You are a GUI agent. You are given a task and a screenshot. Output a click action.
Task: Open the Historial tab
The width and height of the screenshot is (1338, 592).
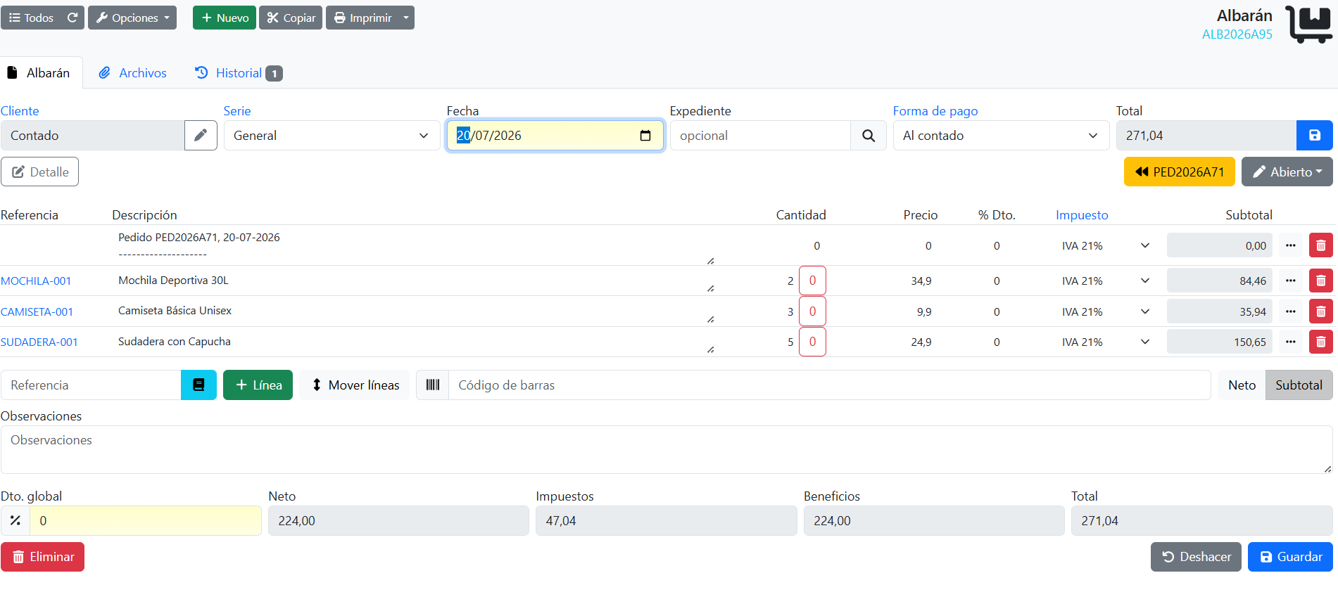(x=239, y=72)
